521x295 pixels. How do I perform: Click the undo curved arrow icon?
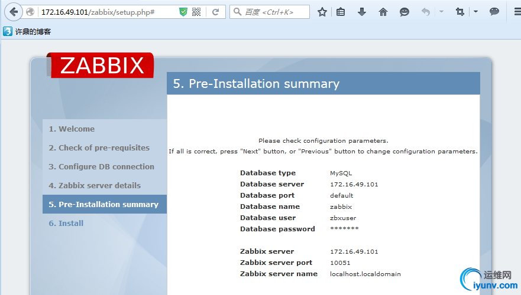426,12
